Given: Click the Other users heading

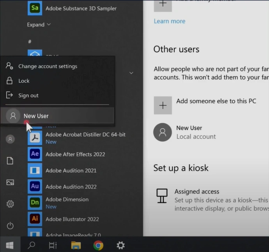Looking at the screenshot, I should point(176,49).
